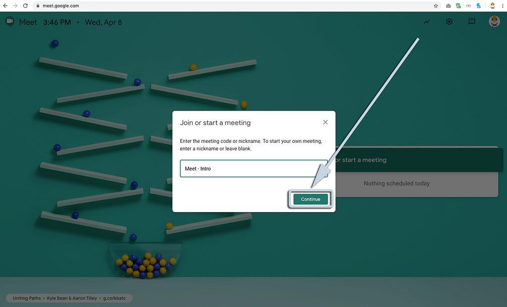Click the background Join or start a meeting card
The height and width of the screenshot is (307, 507).
coord(416,160)
